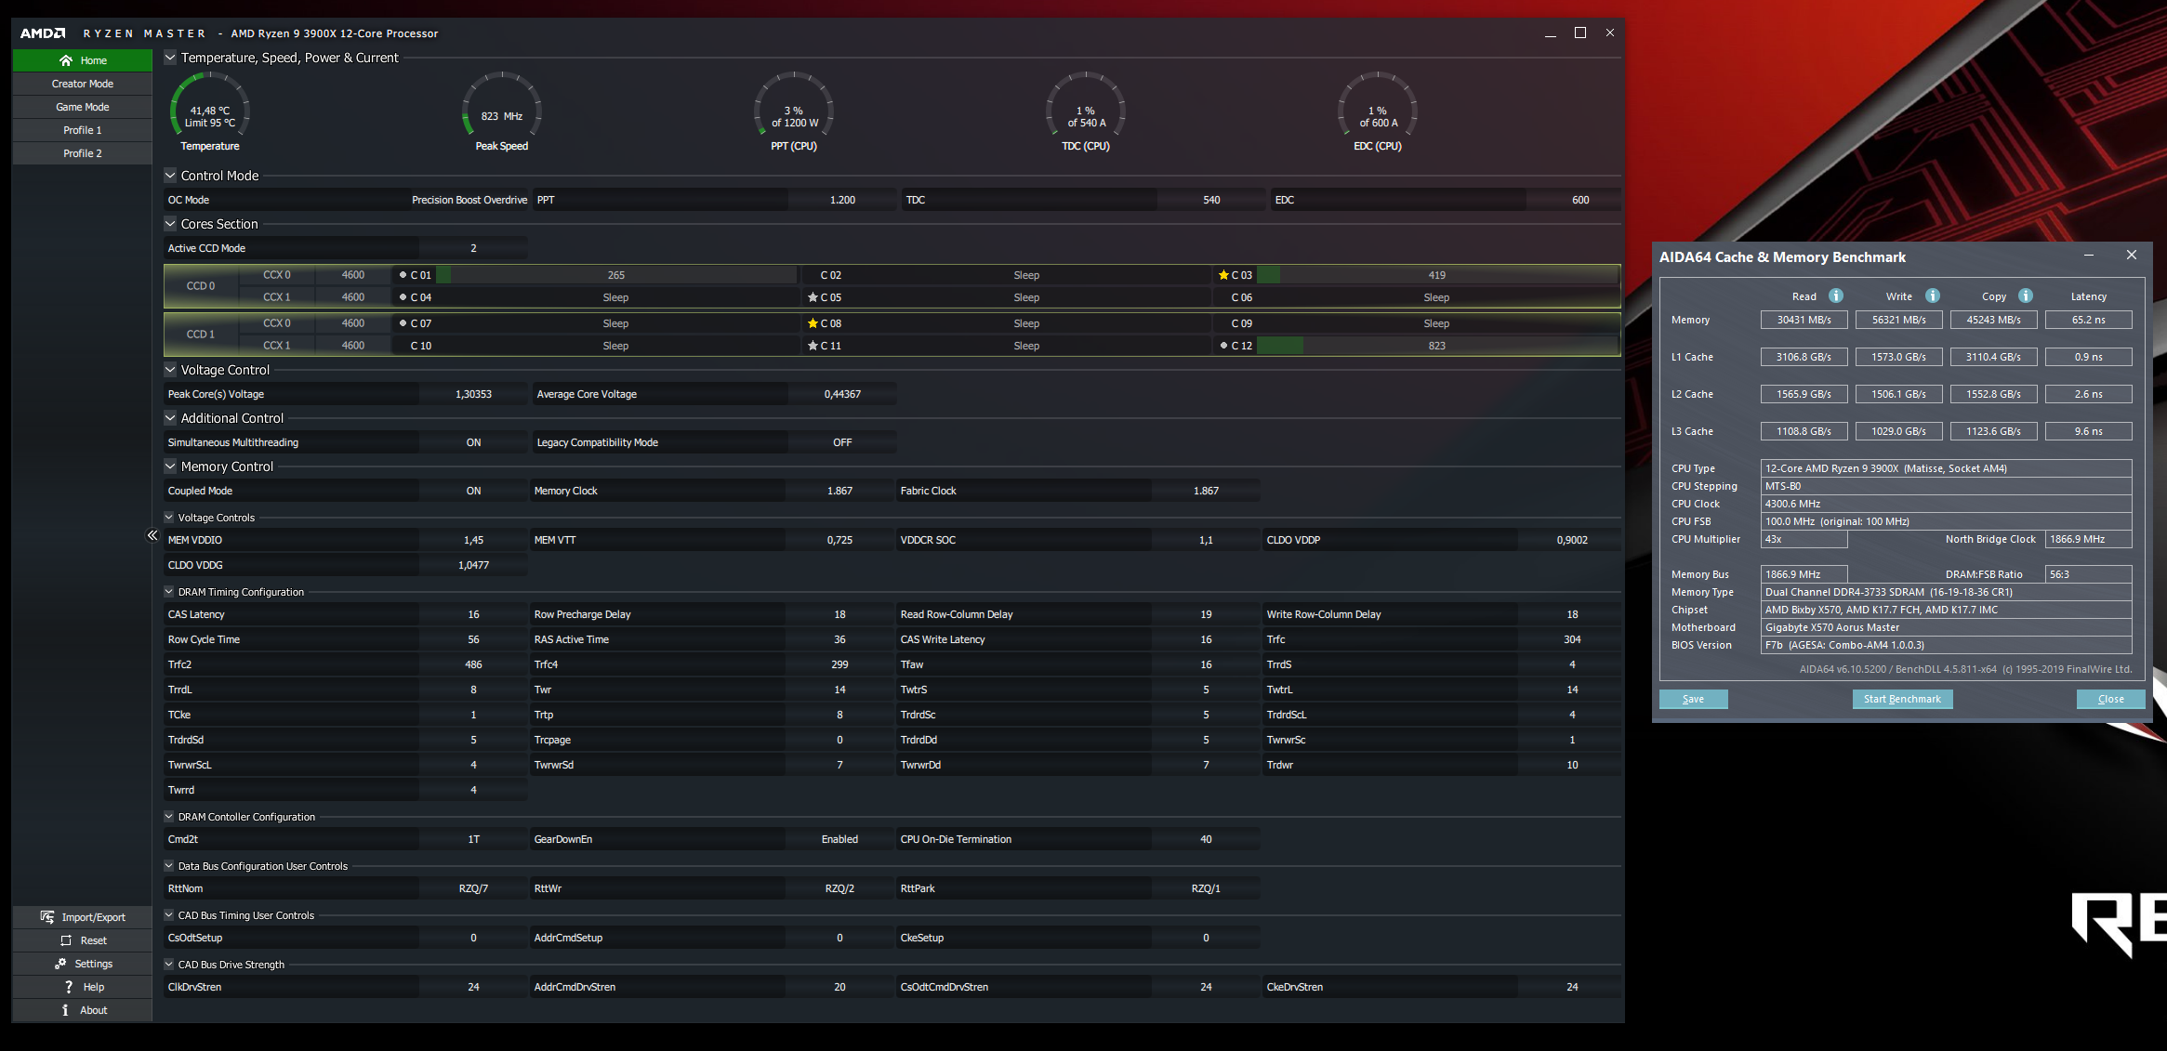The width and height of the screenshot is (2167, 1051).
Task: Toggle Coupled Mode ON value
Action: [473, 491]
